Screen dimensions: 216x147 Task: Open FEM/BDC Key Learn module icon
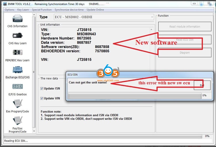click(18, 52)
